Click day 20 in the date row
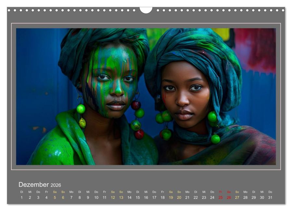 pyautogui.click(x=179, y=197)
